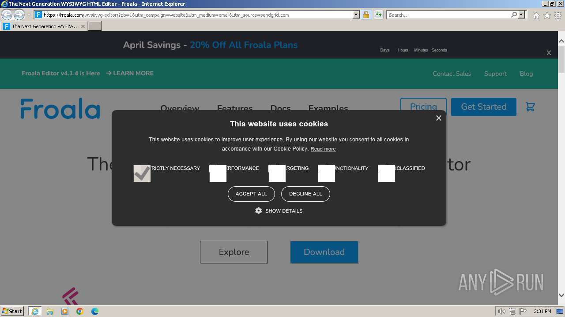Viewport: 565px width, 317px height.
Task: Open the Overview menu
Action: pyautogui.click(x=180, y=108)
